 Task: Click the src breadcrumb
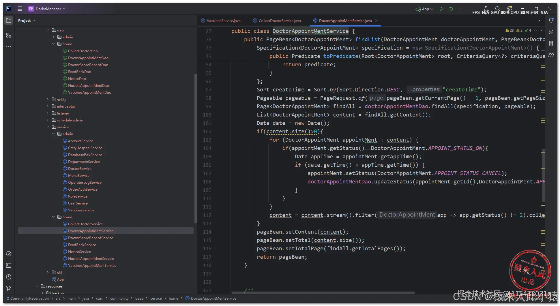click(58, 298)
